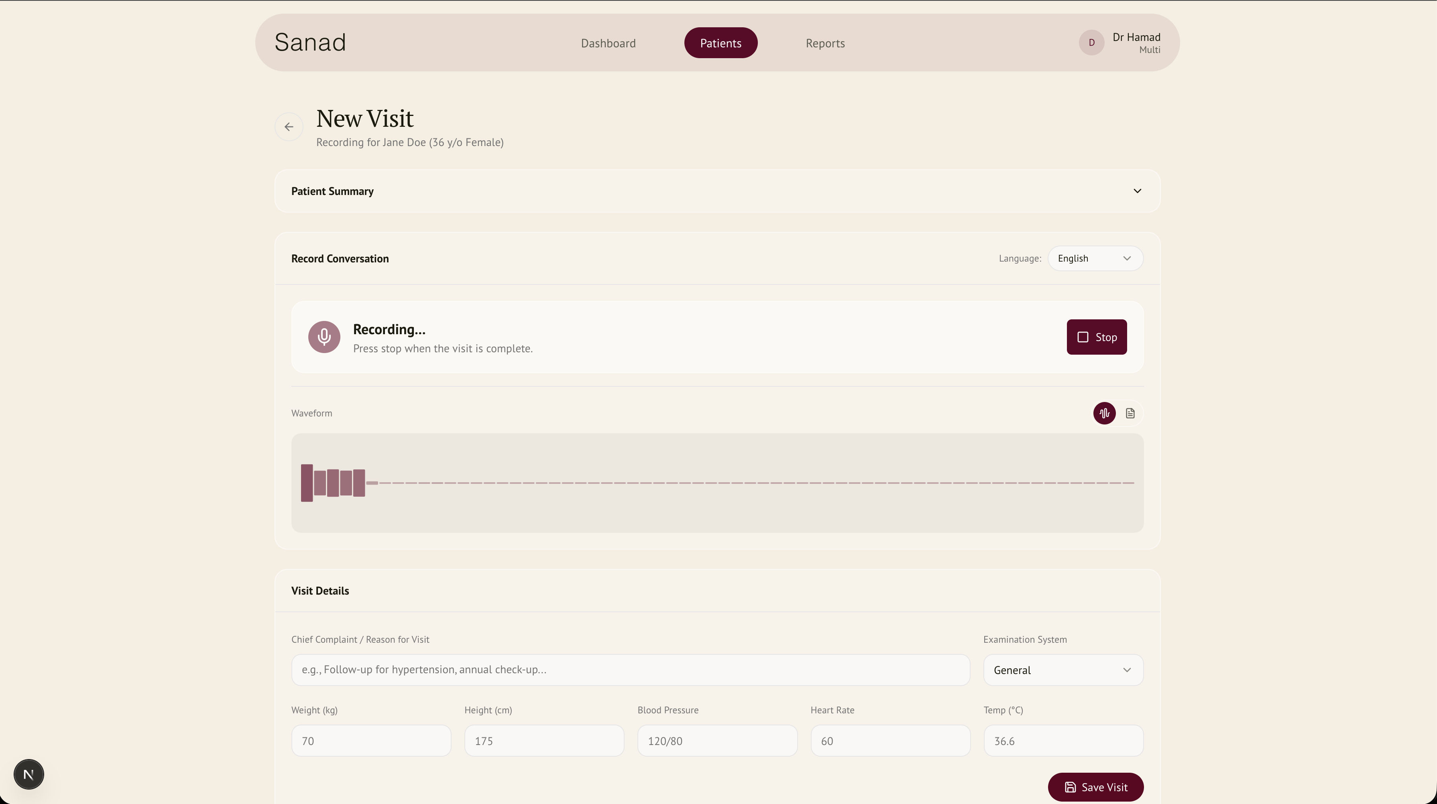This screenshot has width=1437, height=804.
Task: Open the Language dropdown set to English
Action: 1095,258
